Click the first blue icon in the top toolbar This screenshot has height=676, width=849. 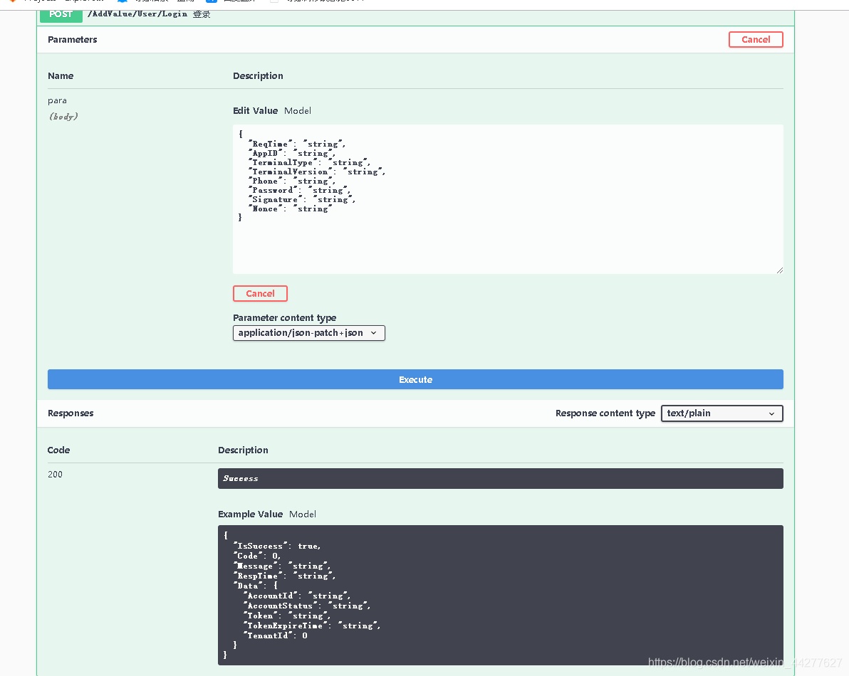[121, 1]
